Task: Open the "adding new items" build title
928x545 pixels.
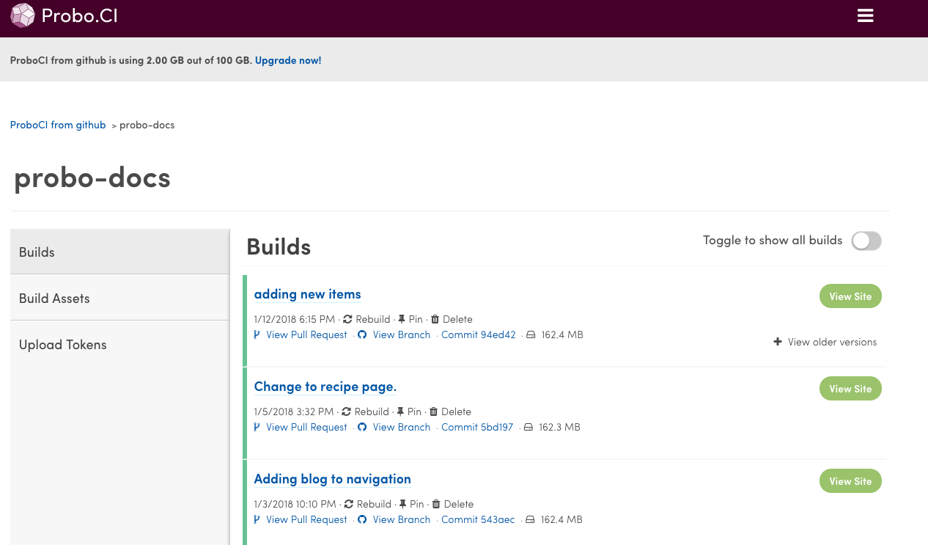Action: [307, 294]
